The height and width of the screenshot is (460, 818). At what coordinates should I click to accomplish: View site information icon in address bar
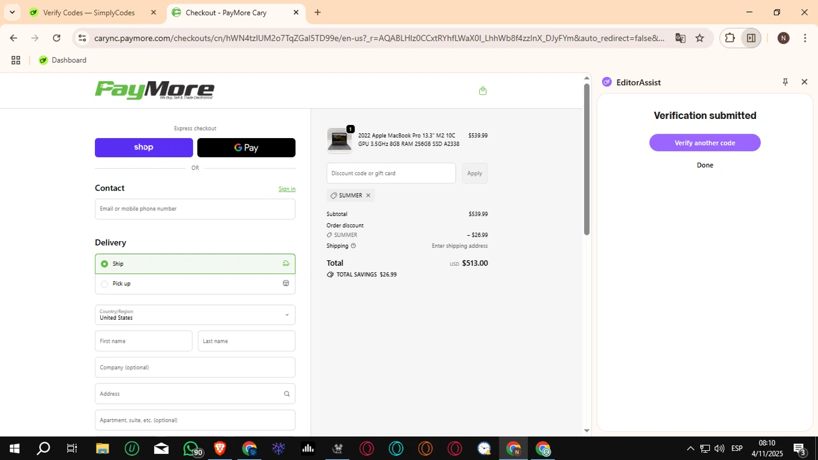tap(82, 38)
